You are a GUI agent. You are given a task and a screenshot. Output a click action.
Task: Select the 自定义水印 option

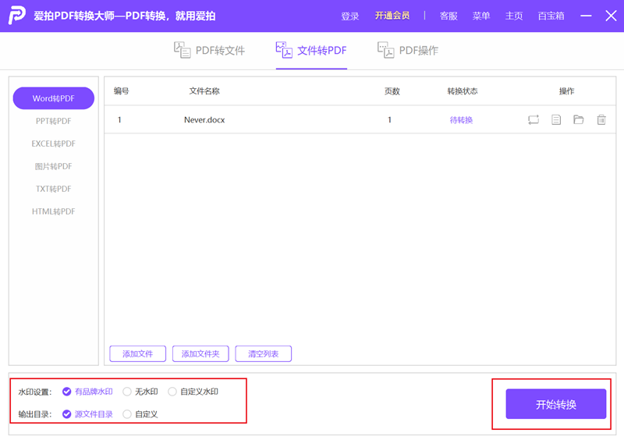[193, 392]
